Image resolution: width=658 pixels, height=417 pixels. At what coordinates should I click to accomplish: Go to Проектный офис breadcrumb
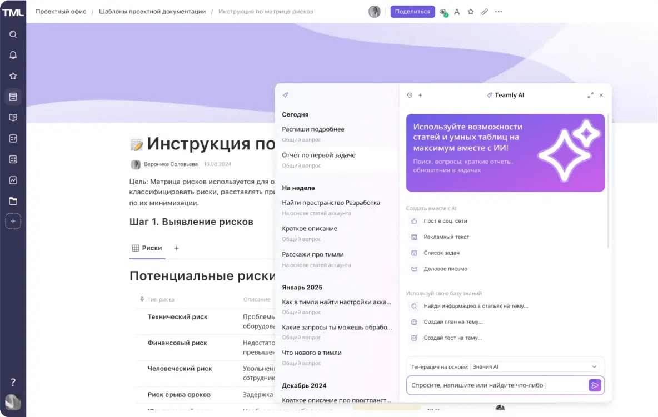pyautogui.click(x=61, y=12)
